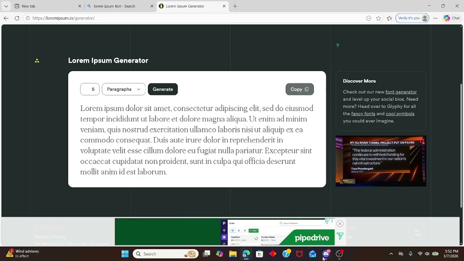Click the Discover More heading
The width and height of the screenshot is (464, 261).
359,81
